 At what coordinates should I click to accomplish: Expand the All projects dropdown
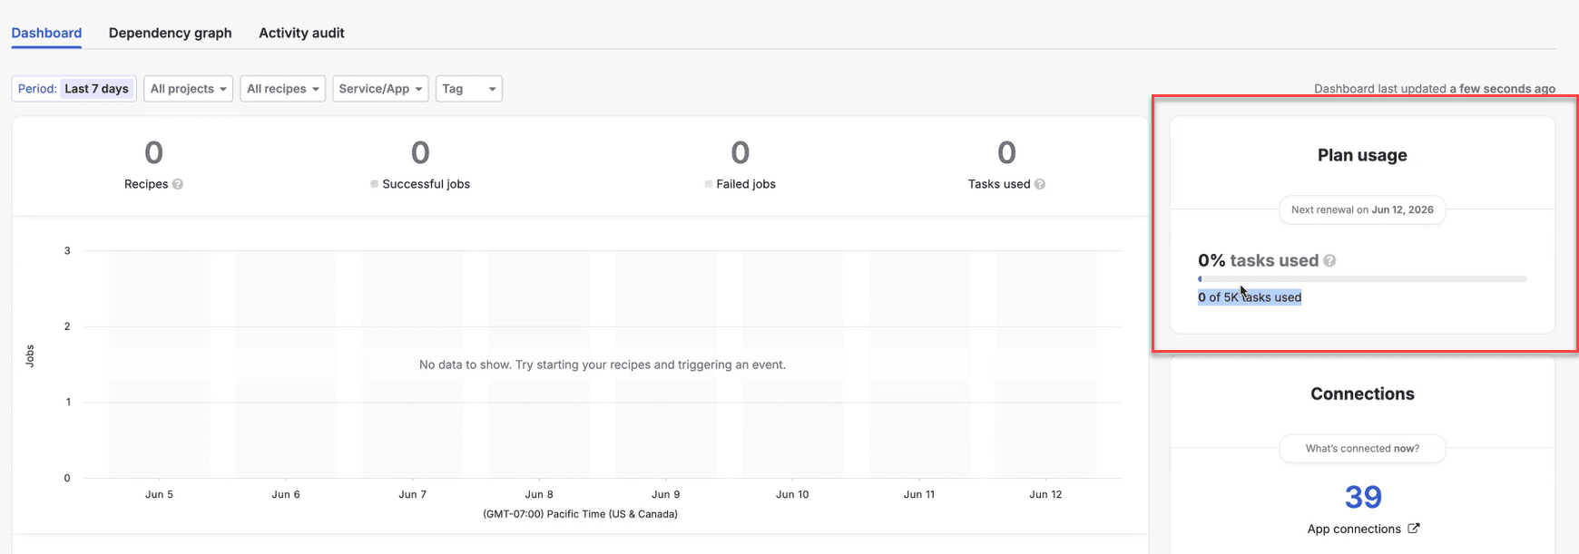coord(189,89)
